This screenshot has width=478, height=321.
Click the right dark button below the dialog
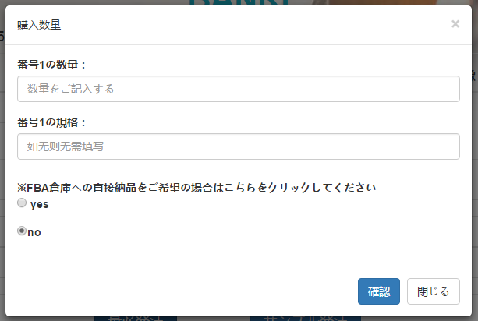(305, 318)
